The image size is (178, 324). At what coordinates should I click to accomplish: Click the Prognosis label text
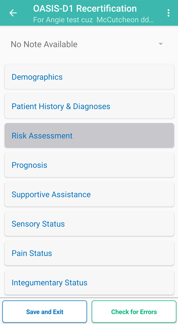pyautogui.click(x=29, y=165)
